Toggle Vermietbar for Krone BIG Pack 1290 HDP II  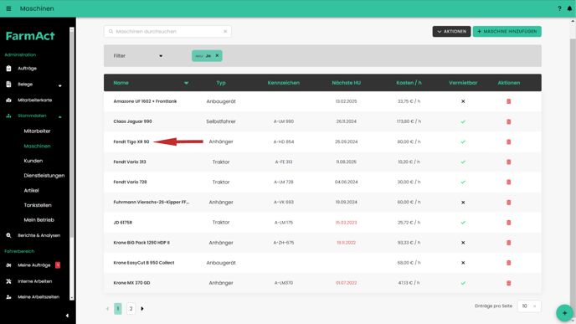463,243
